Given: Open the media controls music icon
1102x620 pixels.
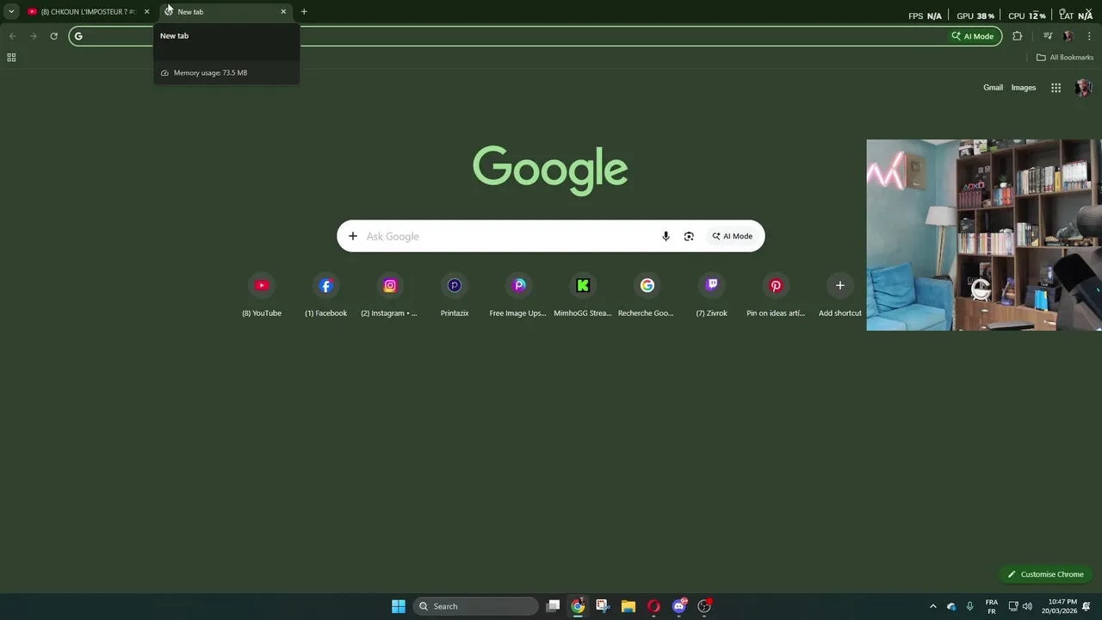Looking at the screenshot, I should [1048, 36].
